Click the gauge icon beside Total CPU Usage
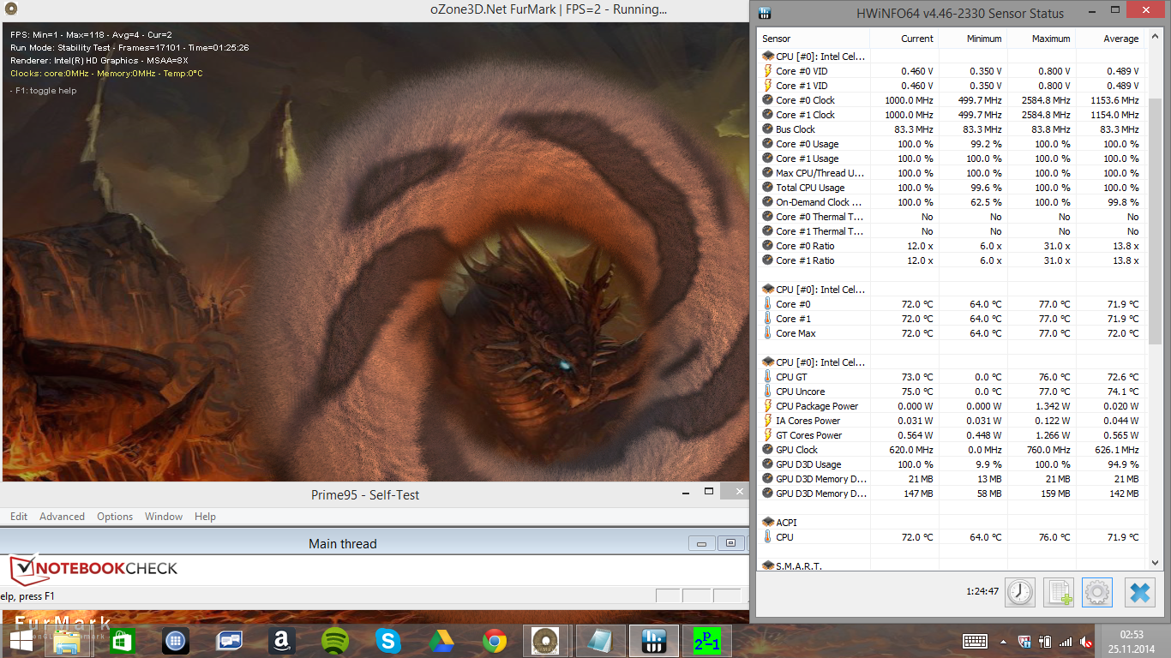This screenshot has height=658, width=1171. 768,188
